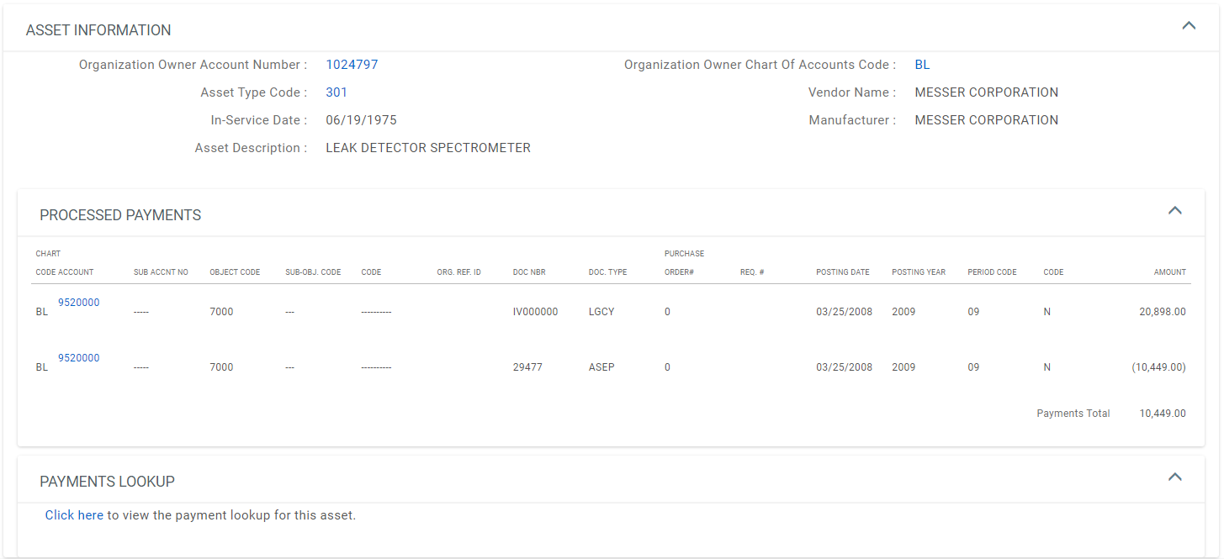This screenshot has width=1224, height=559.
Task: Click the PROCESSED PAYMENTS panel title
Action: 120,215
